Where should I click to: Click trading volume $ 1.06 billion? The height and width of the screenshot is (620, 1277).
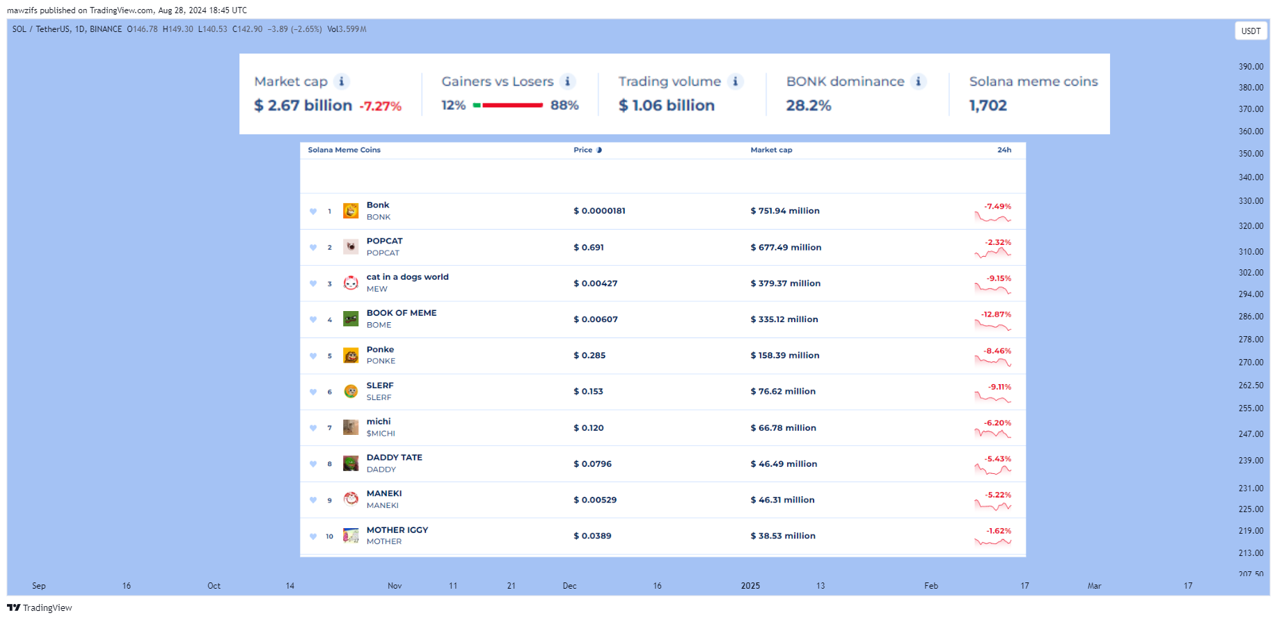[667, 105]
